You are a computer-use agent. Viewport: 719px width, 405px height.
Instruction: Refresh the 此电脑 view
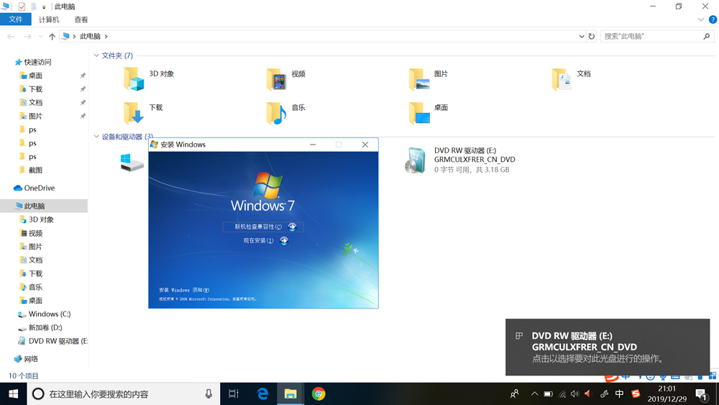(x=592, y=36)
